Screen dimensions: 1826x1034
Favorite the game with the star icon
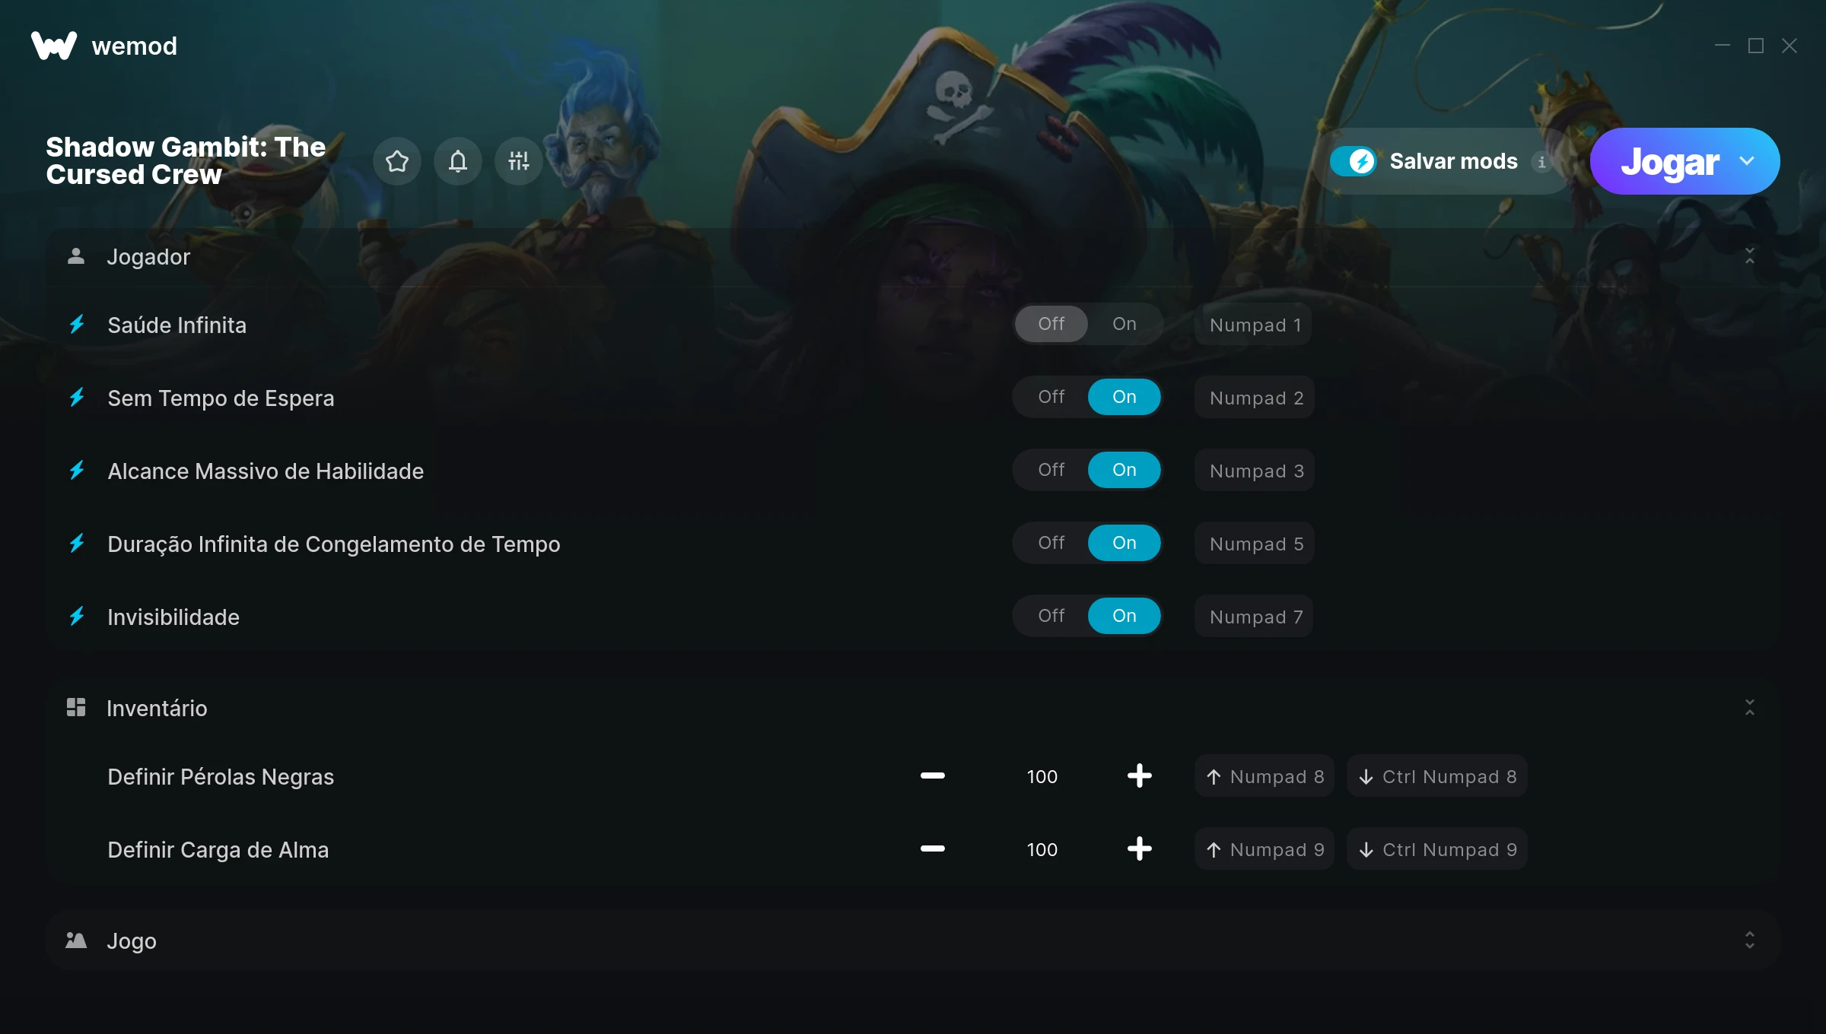tap(397, 161)
